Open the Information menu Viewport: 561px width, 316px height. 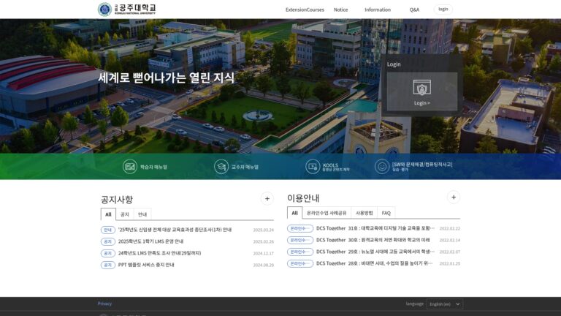click(378, 10)
